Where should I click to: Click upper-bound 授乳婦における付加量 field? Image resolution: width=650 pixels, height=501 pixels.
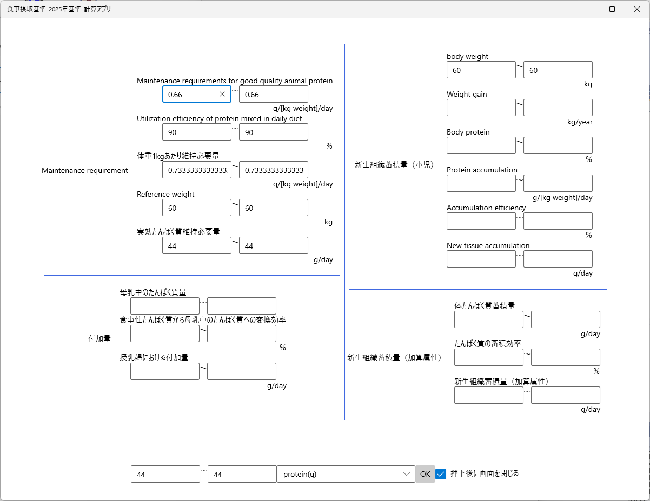[242, 371]
